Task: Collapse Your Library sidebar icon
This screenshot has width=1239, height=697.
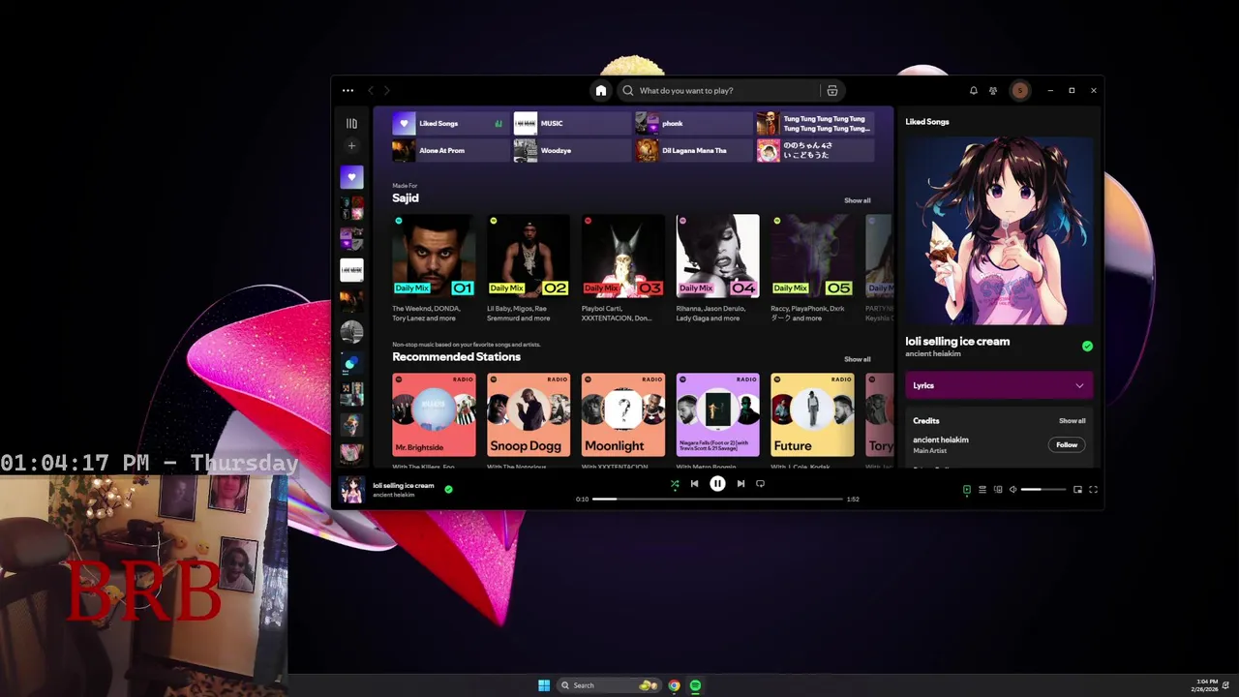Action: tap(351, 123)
